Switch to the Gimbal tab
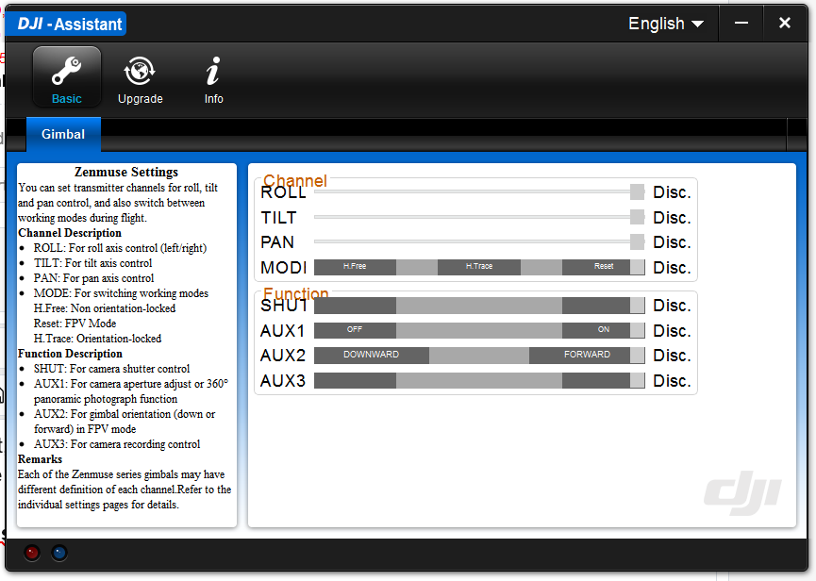This screenshot has height=581, width=816. click(x=63, y=134)
